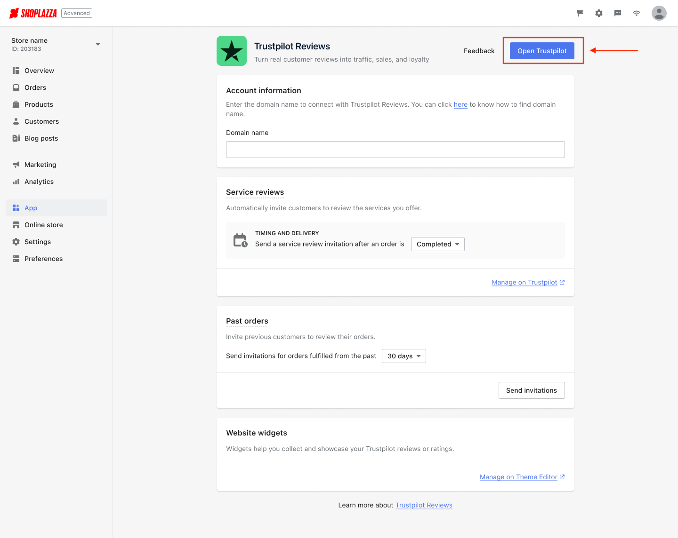Click the Open Trustpilot button
Screen dimensions: 678x538
542,51
